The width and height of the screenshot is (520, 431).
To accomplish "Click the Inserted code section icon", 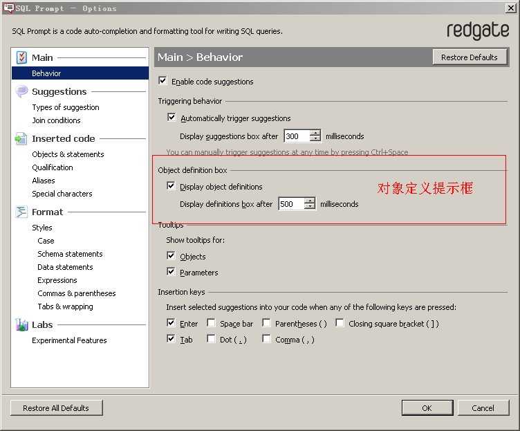I will coord(21,138).
